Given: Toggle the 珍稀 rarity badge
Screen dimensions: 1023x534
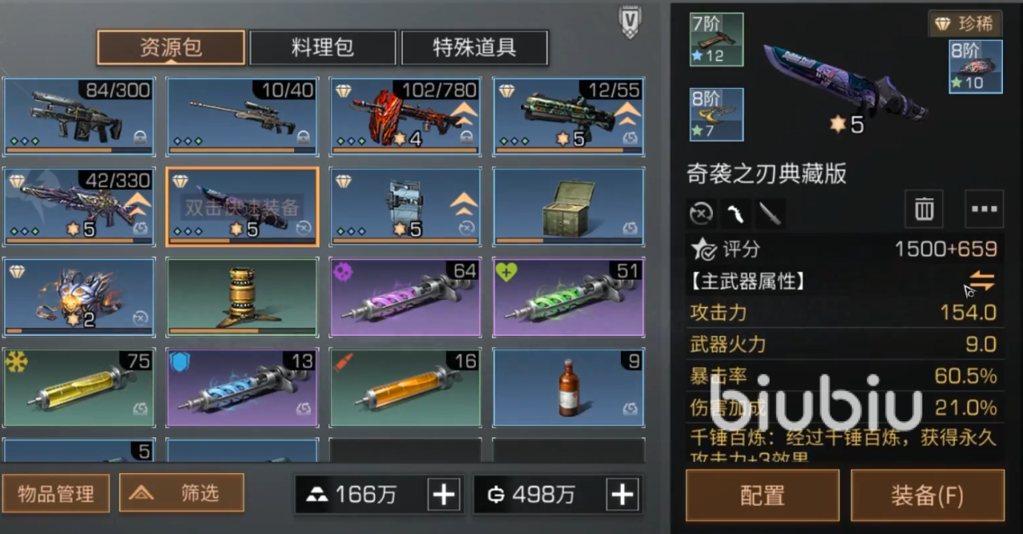Looking at the screenshot, I should click(965, 24).
